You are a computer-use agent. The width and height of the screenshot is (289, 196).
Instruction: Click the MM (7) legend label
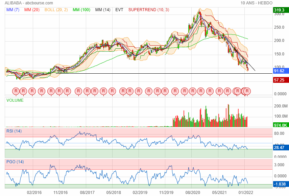pyautogui.click(x=13, y=10)
